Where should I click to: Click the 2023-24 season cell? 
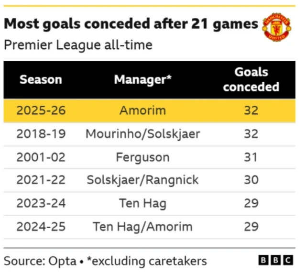(x=41, y=203)
